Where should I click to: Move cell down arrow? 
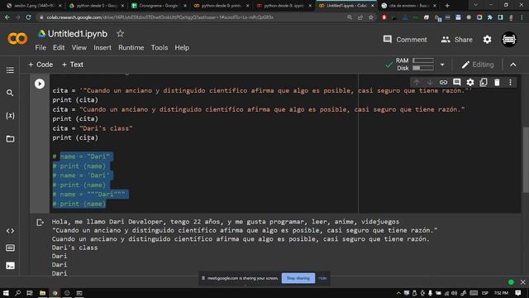tap(430, 83)
